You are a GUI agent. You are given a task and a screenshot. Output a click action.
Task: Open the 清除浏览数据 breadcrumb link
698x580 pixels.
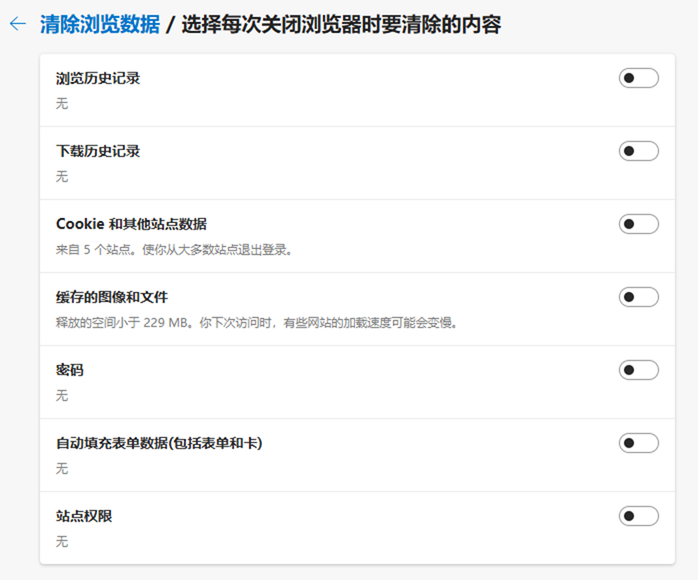point(100,24)
